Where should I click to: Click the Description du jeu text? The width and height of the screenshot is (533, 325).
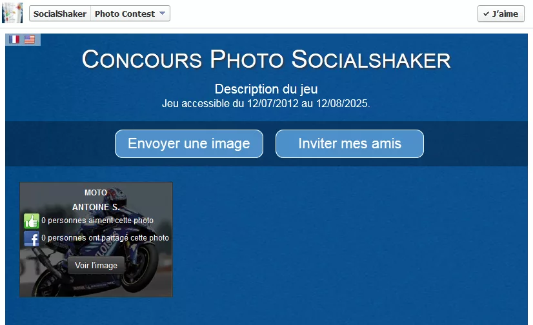coord(266,89)
